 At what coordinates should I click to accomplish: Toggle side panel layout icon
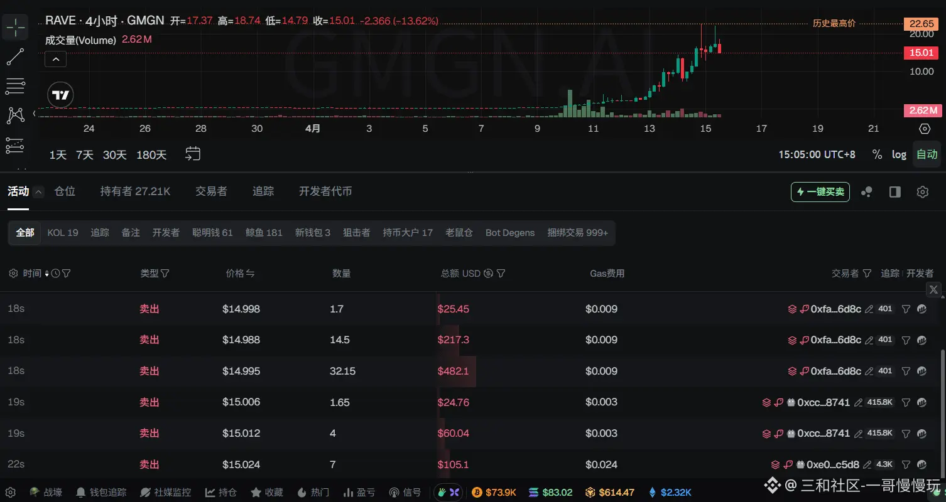[x=895, y=192]
